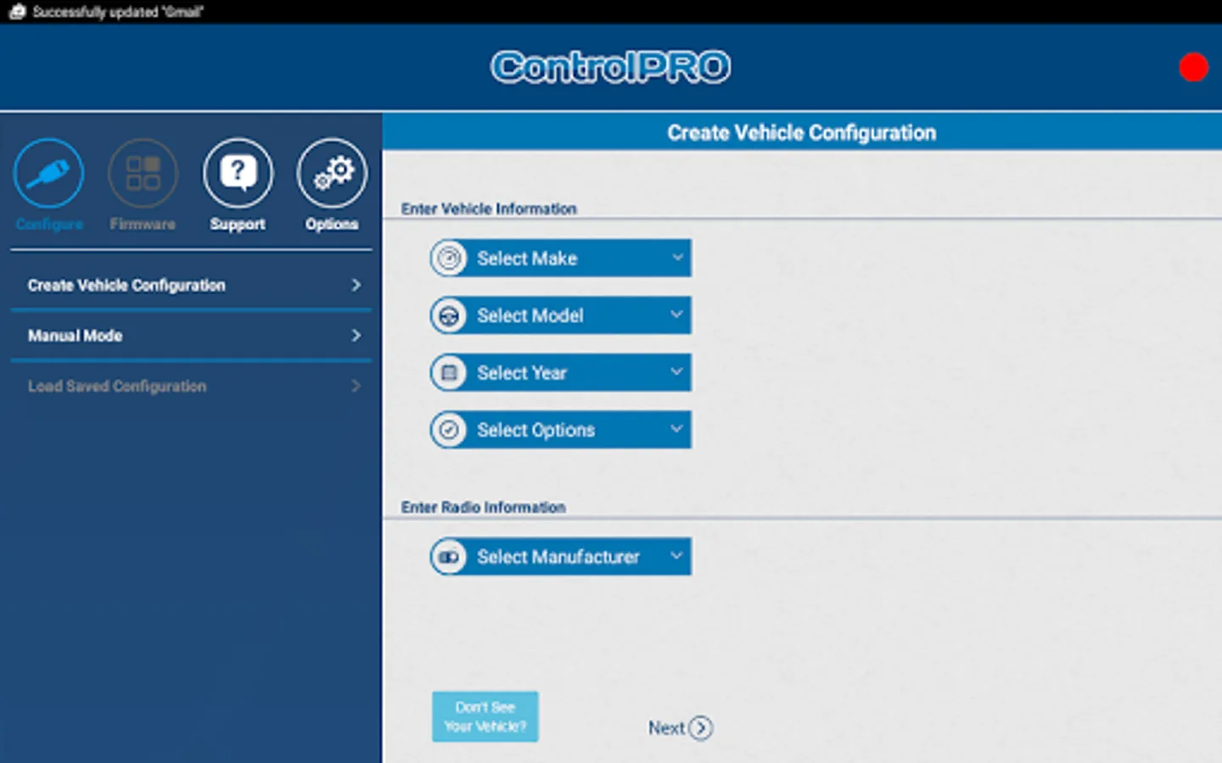Click the Enter Vehicle Information heading
The width and height of the screenshot is (1222, 763).
[x=489, y=209]
